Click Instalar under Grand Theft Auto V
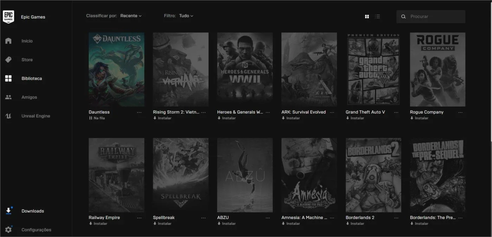 click(x=355, y=118)
